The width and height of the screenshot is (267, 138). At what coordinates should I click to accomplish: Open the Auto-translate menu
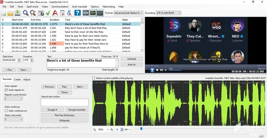79,7
